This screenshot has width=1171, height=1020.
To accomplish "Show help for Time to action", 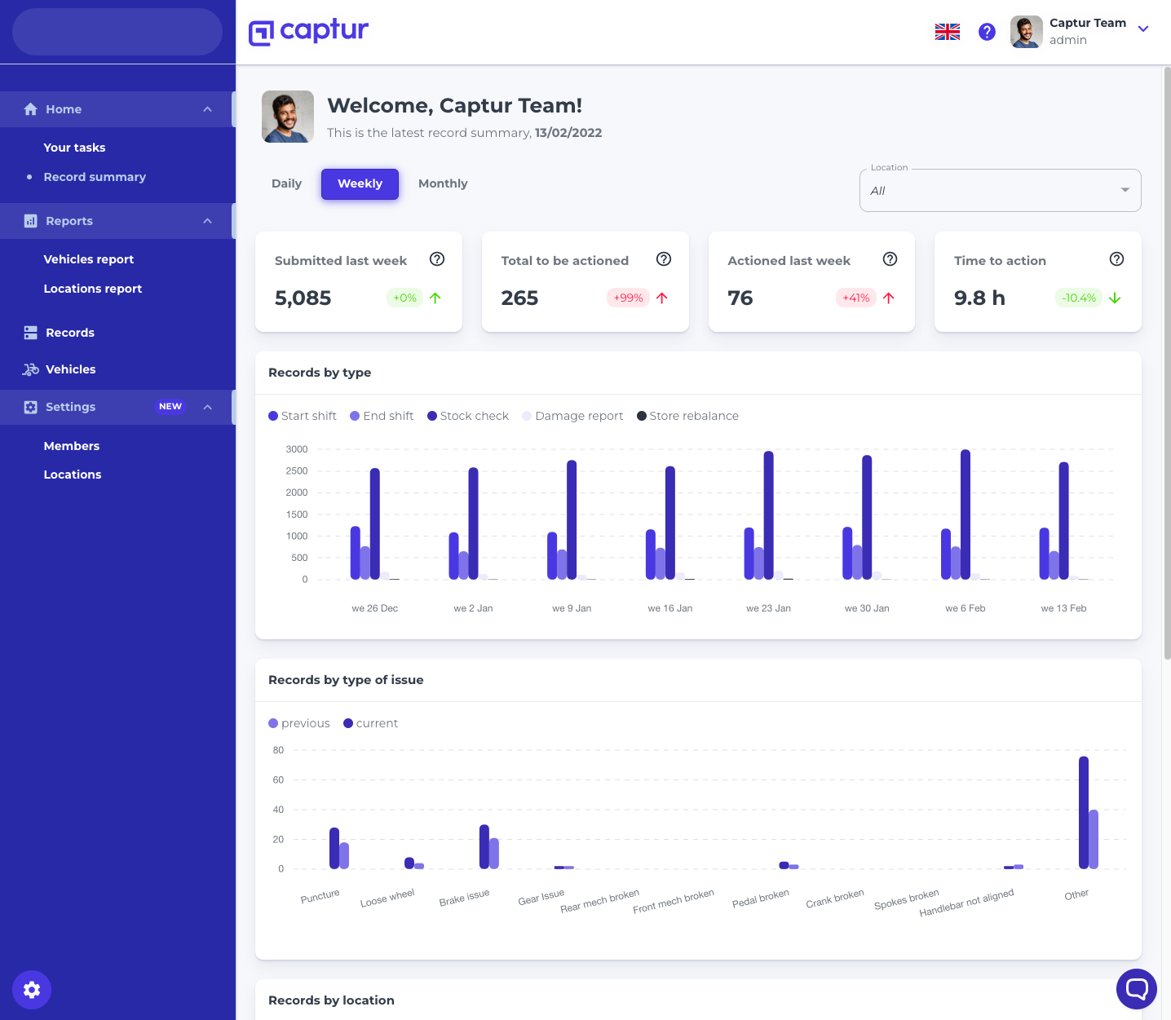I will (x=1117, y=259).
